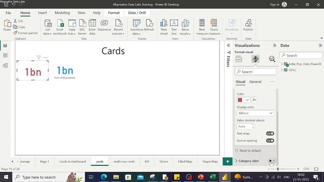The width and height of the screenshot is (324, 182).
Task: Click the Cut command
Action: pos(18,21)
